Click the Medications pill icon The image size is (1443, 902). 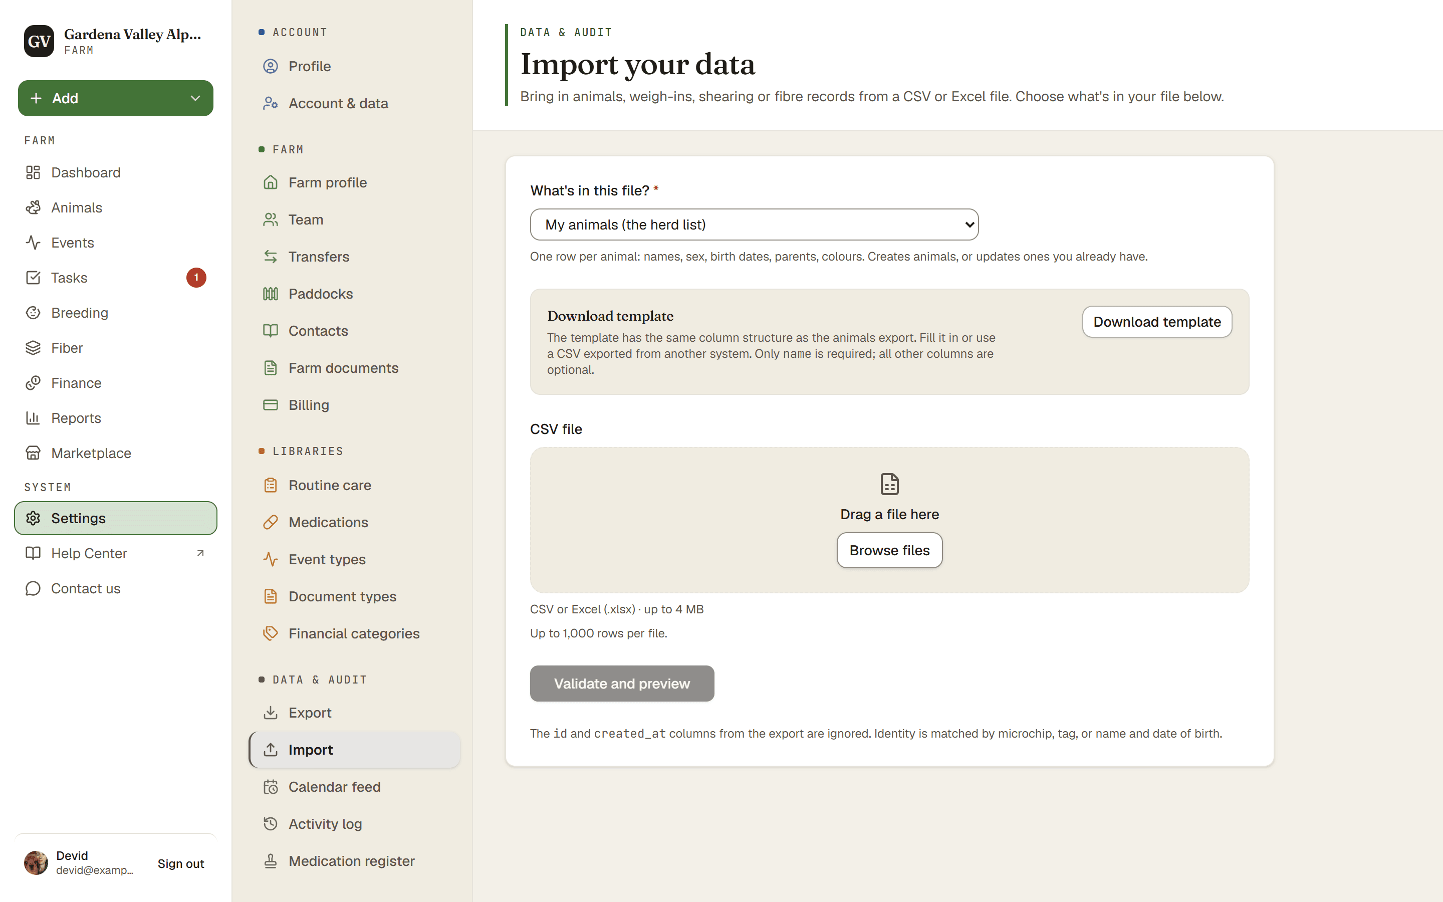tap(271, 523)
